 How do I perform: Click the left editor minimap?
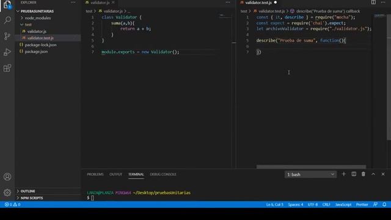[225, 16]
